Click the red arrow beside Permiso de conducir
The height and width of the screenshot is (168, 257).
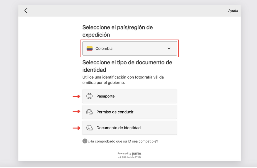pos(76,112)
